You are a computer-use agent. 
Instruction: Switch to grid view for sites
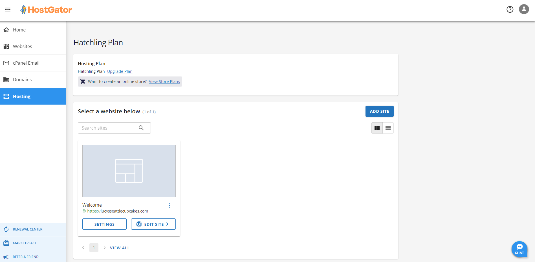click(377, 128)
